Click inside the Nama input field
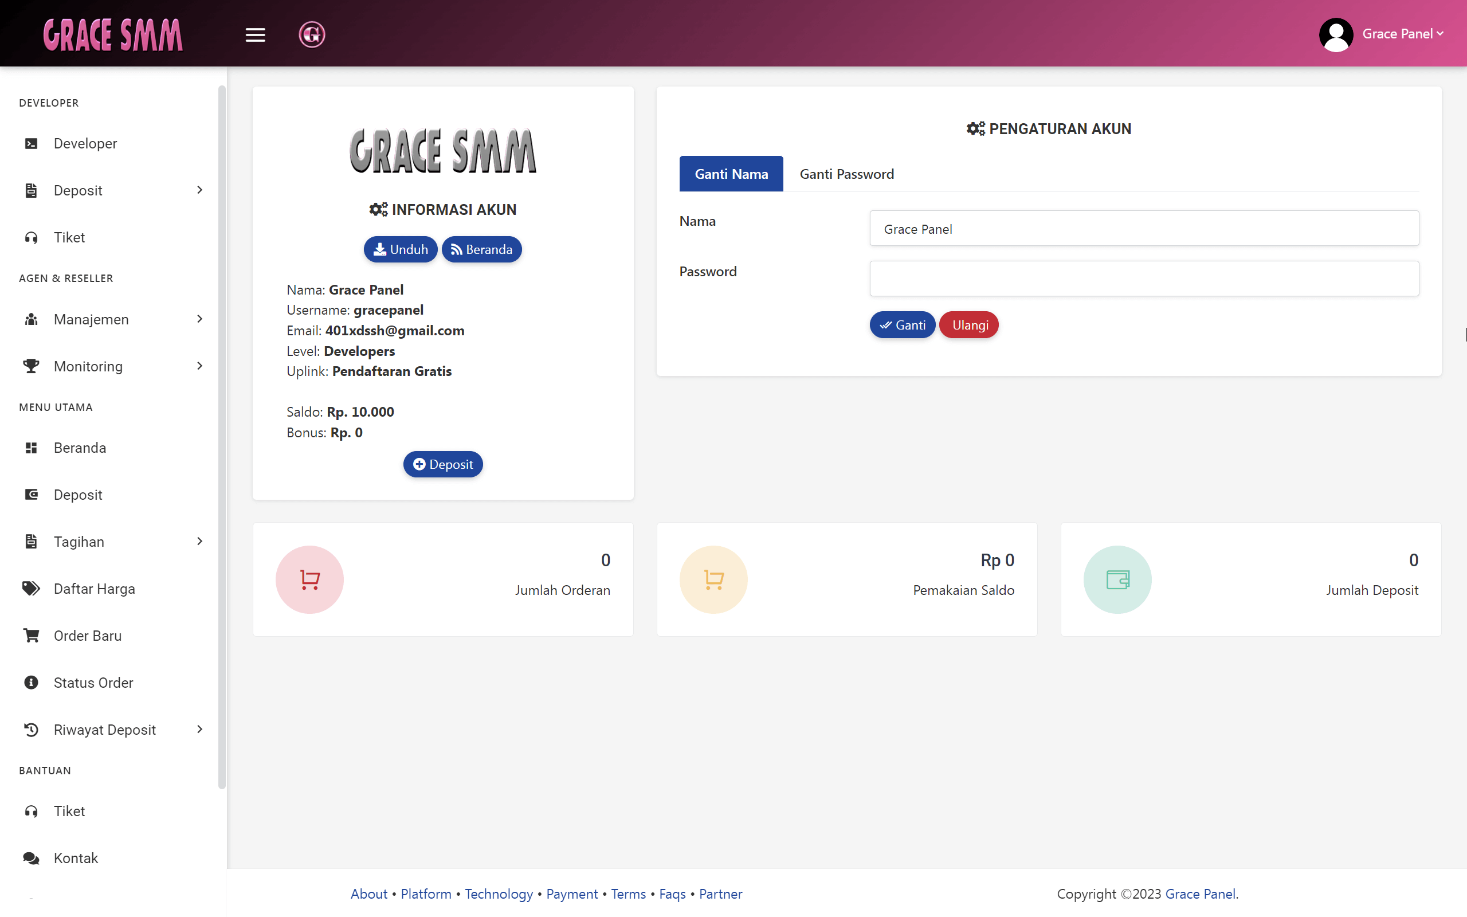Viewport: 1467px width, 917px height. click(1143, 229)
